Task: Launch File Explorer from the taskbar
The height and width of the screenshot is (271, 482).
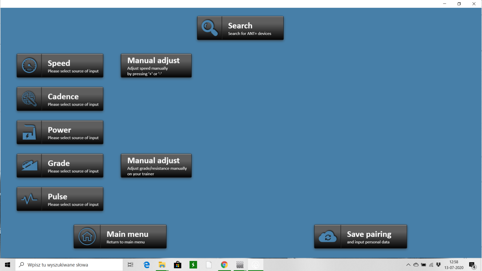Action: click(162, 265)
